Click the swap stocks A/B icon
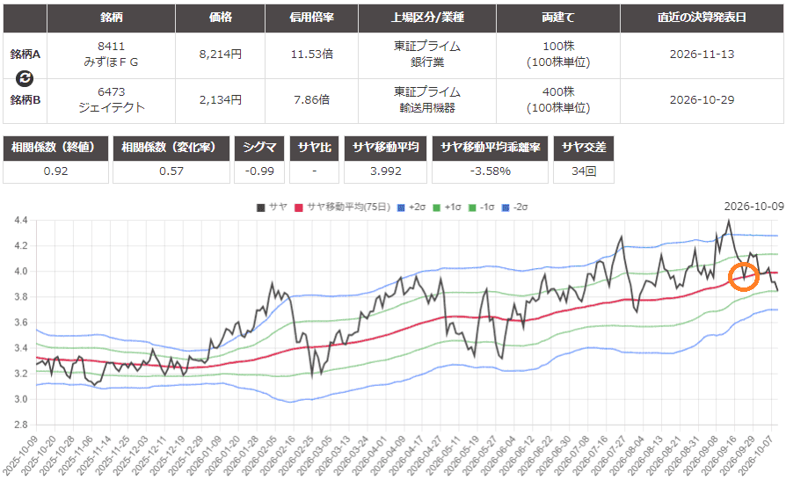 point(25,77)
